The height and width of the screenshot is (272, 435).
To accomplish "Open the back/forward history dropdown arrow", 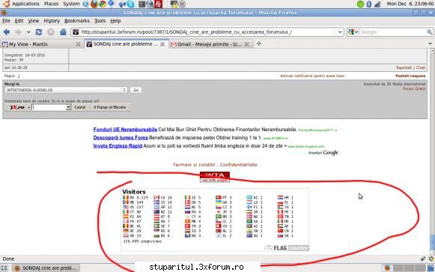I will point(28,32).
